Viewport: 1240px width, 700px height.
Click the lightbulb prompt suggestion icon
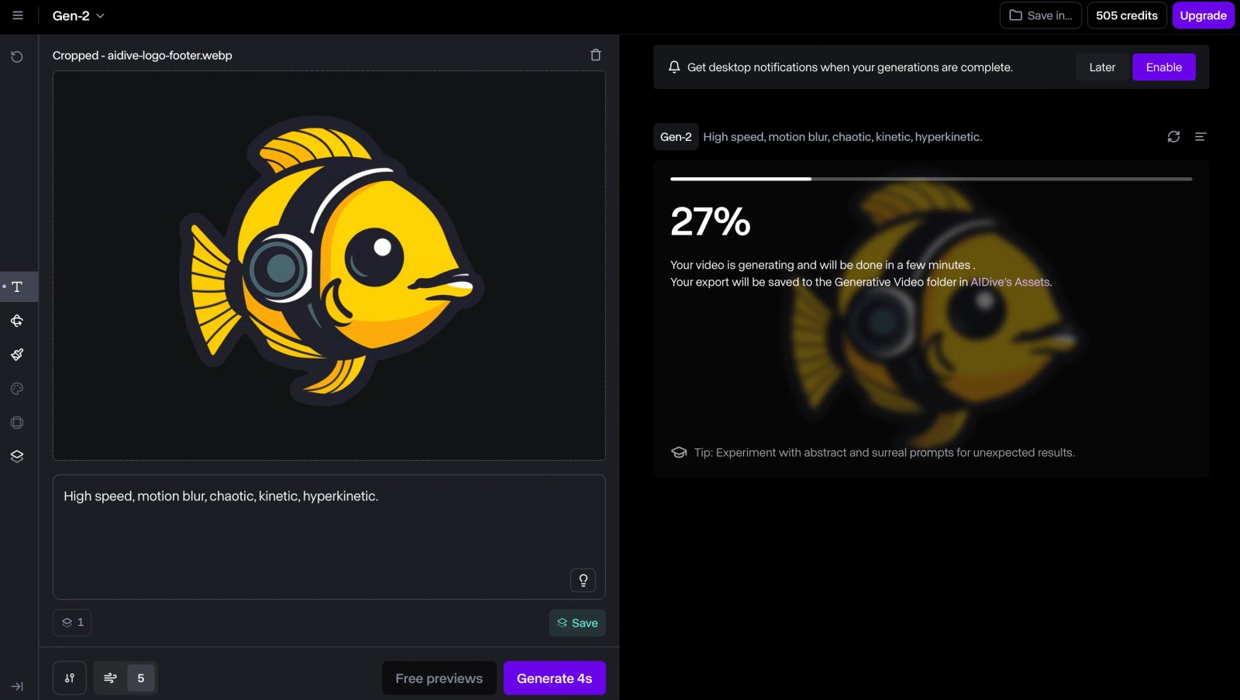tap(583, 580)
